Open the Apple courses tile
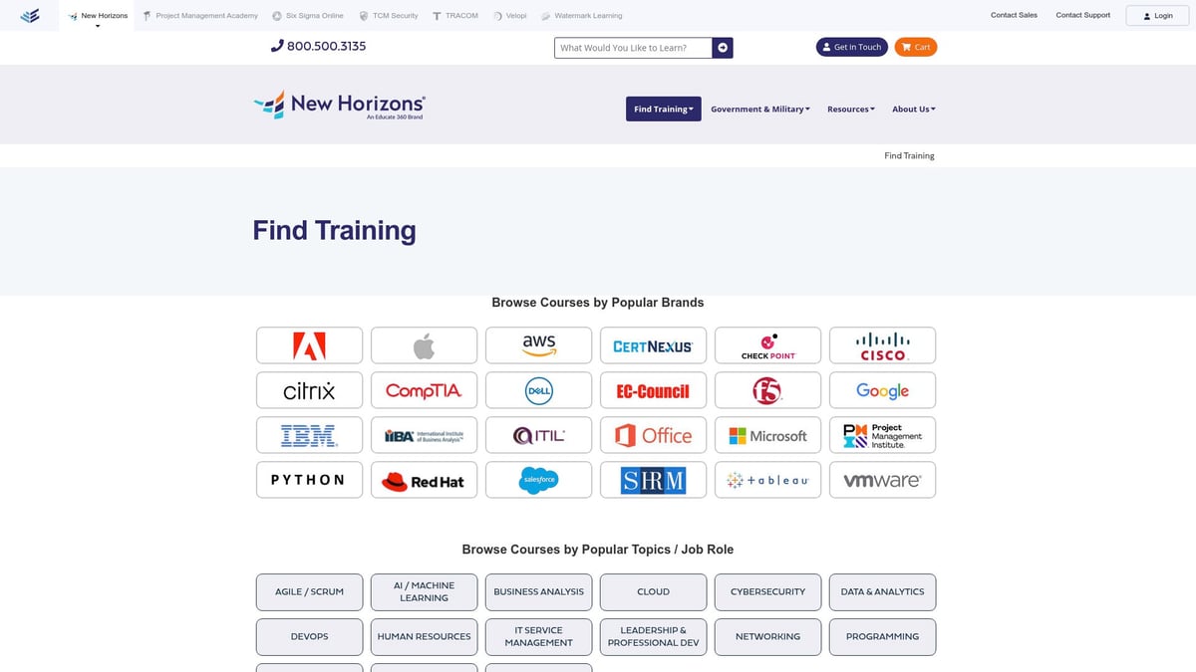This screenshot has width=1196, height=672. click(424, 344)
